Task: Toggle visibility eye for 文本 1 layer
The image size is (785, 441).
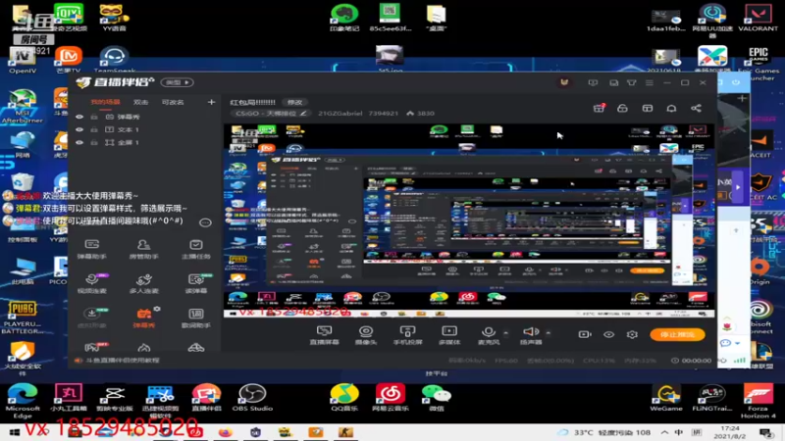Action: pyautogui.click(x=79, y=129)
